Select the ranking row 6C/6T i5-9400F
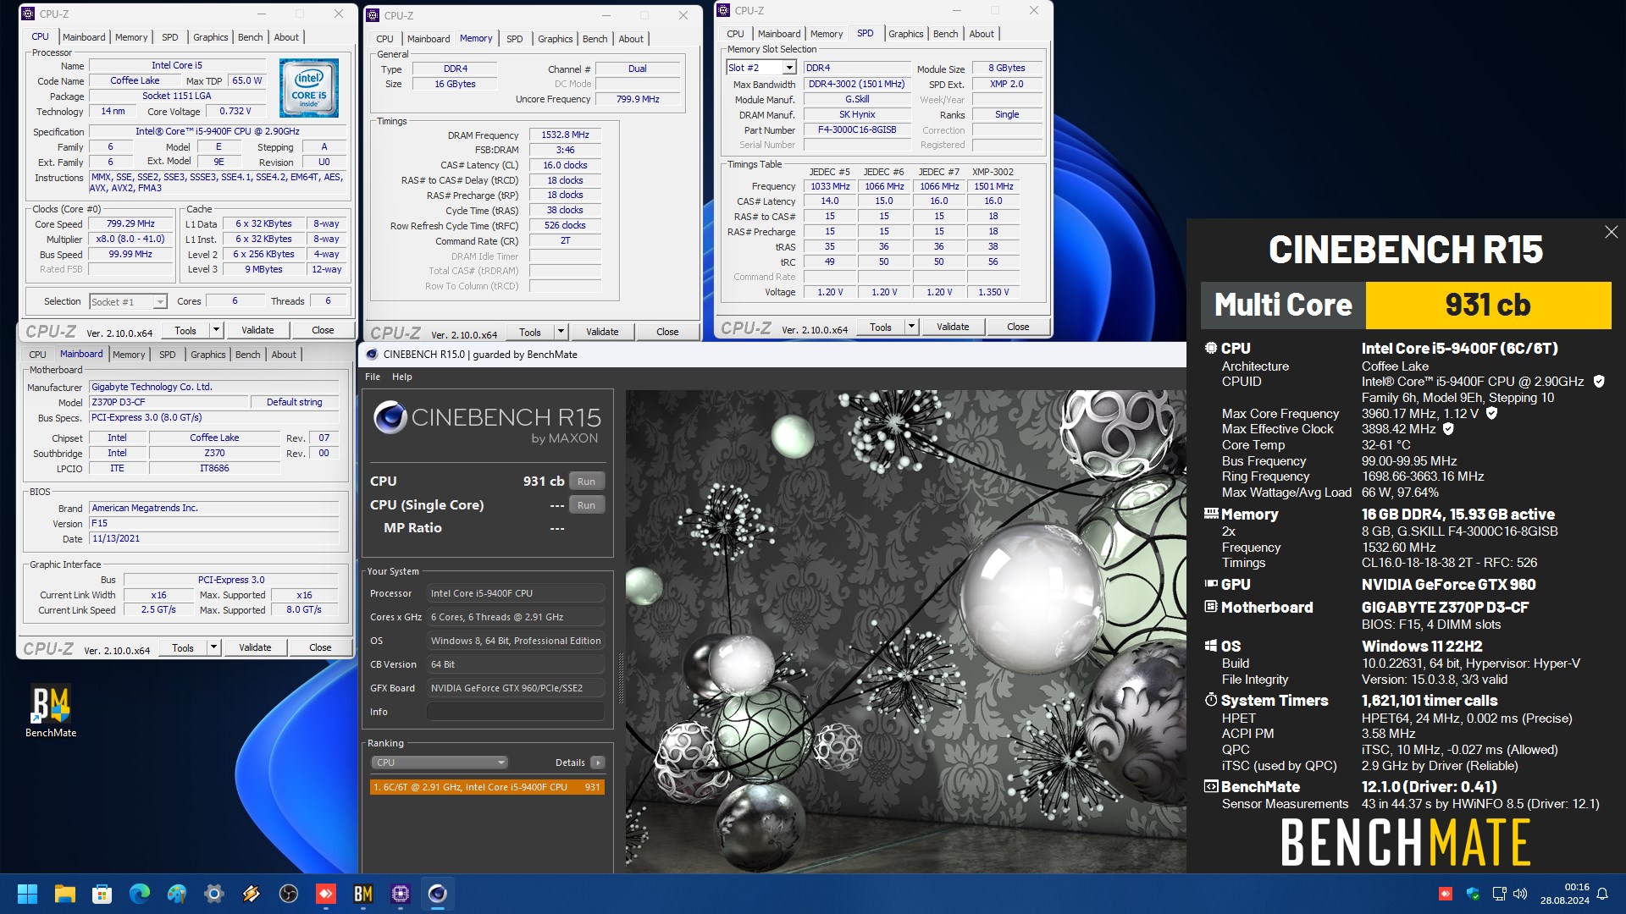The image size is (1626, 914). point(487,787)
